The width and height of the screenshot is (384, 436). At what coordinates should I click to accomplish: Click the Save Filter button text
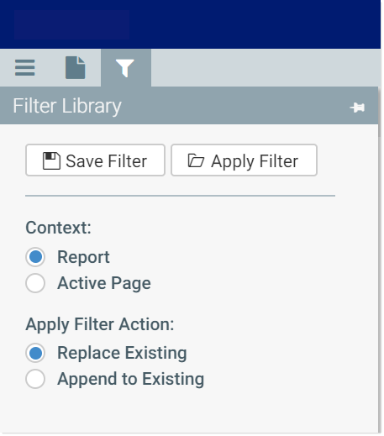click(x=106, y=161)
